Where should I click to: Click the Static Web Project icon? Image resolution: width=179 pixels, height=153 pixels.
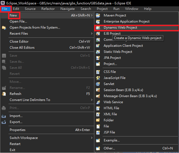[x=98, y=52]
